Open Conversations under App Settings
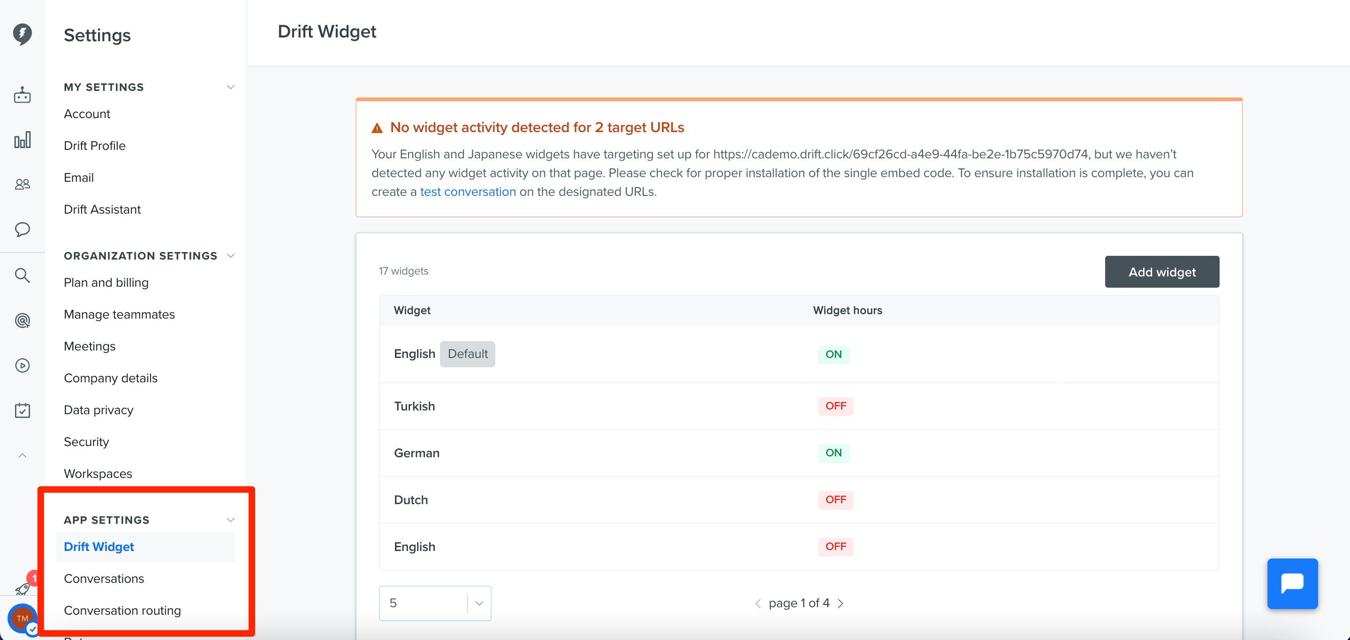The height and width of the screenshot is (640, 1350). (104, 579)
